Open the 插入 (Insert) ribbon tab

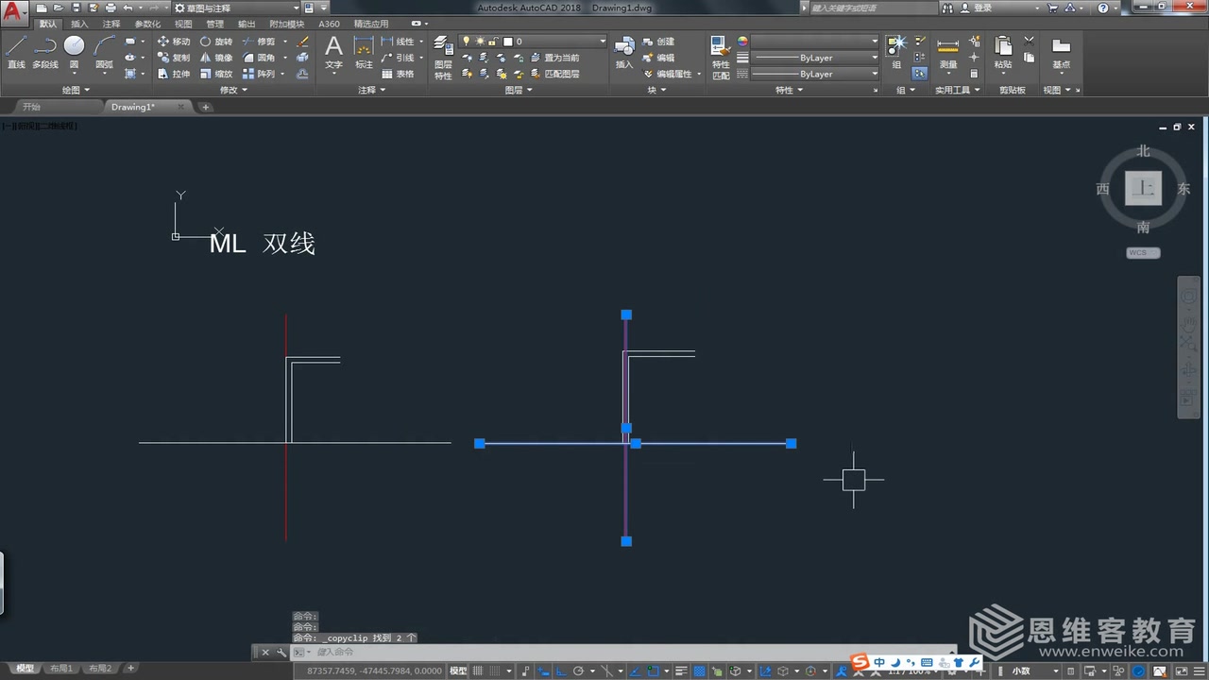79,24
